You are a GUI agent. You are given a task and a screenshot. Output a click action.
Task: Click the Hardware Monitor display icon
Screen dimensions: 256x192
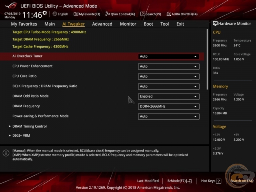coord(215,24)
